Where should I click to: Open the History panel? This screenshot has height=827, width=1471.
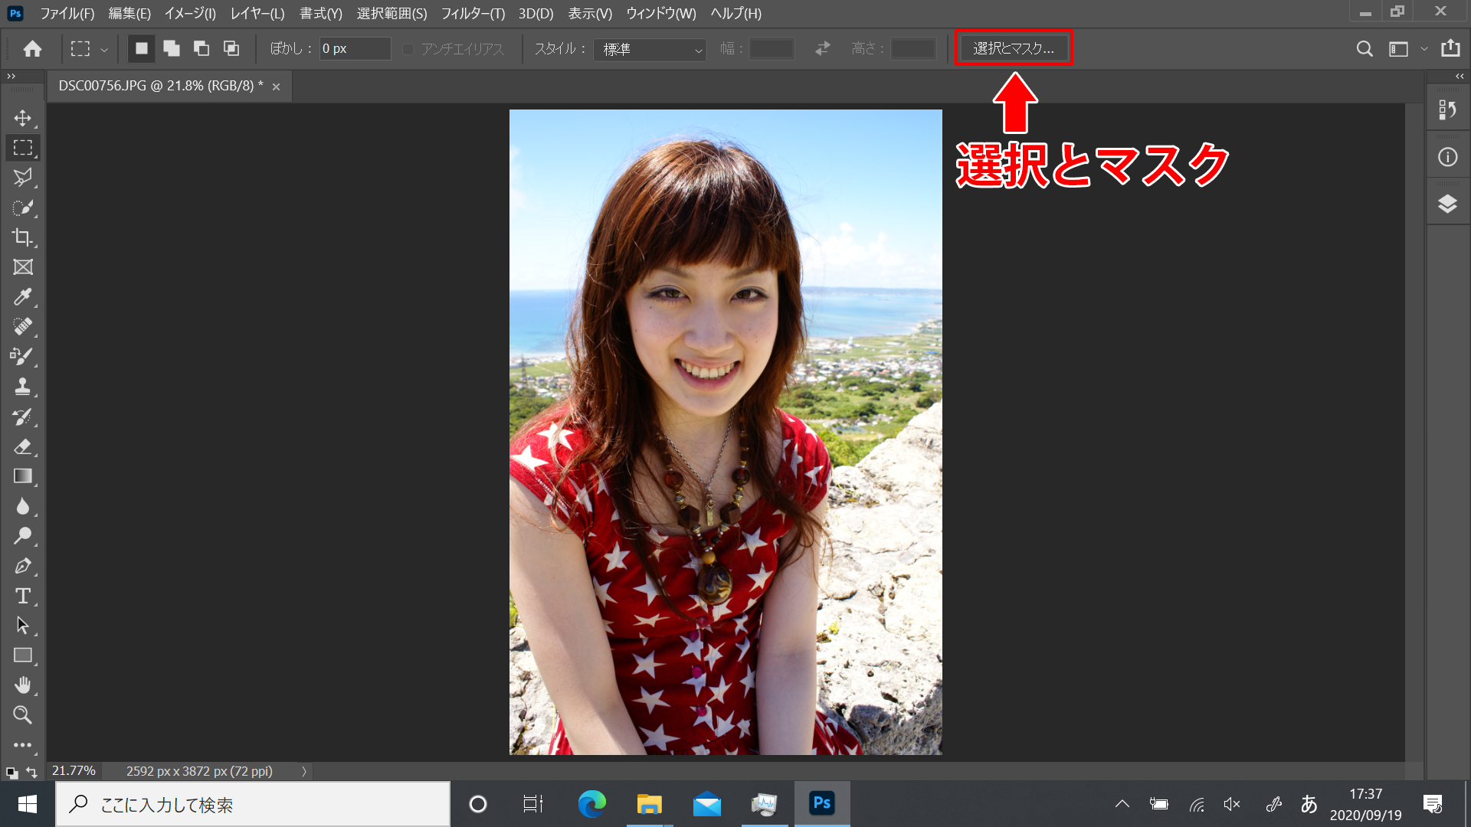coord(1447,110)
